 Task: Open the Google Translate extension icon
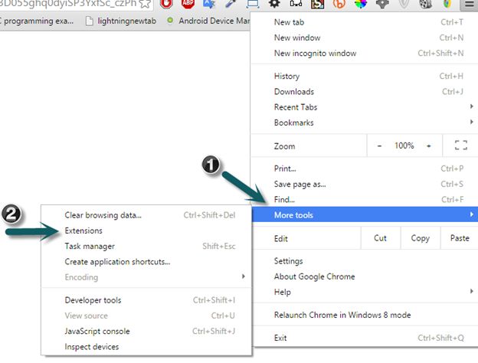209,4
